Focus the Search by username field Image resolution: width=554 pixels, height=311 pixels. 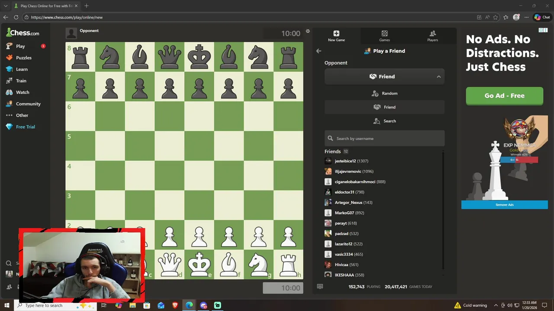(384, 139)
